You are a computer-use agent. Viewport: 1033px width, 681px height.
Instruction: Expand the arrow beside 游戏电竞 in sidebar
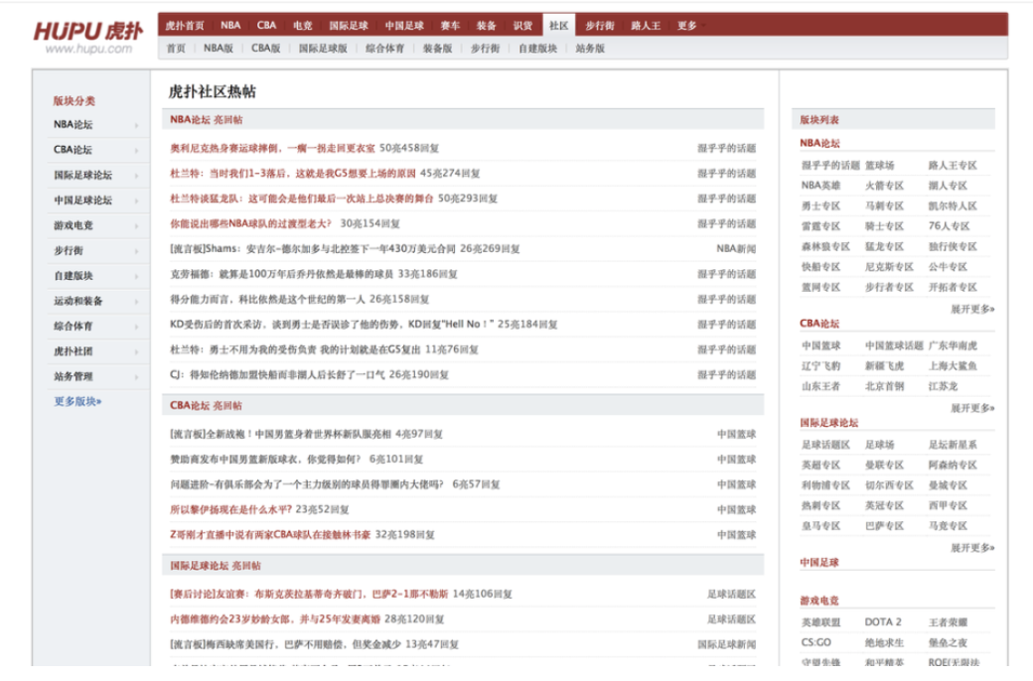[136, 226]
